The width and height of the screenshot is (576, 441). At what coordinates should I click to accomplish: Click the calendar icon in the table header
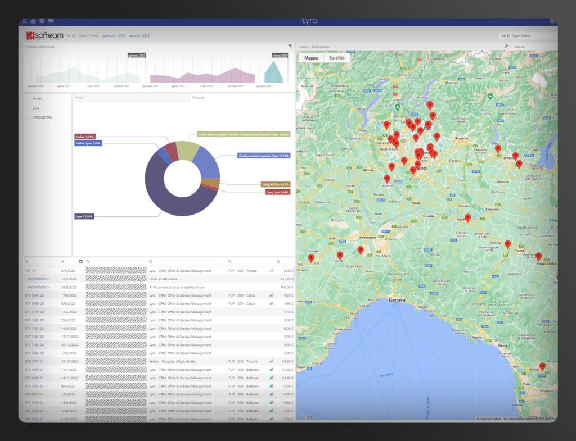coord(82,261)
